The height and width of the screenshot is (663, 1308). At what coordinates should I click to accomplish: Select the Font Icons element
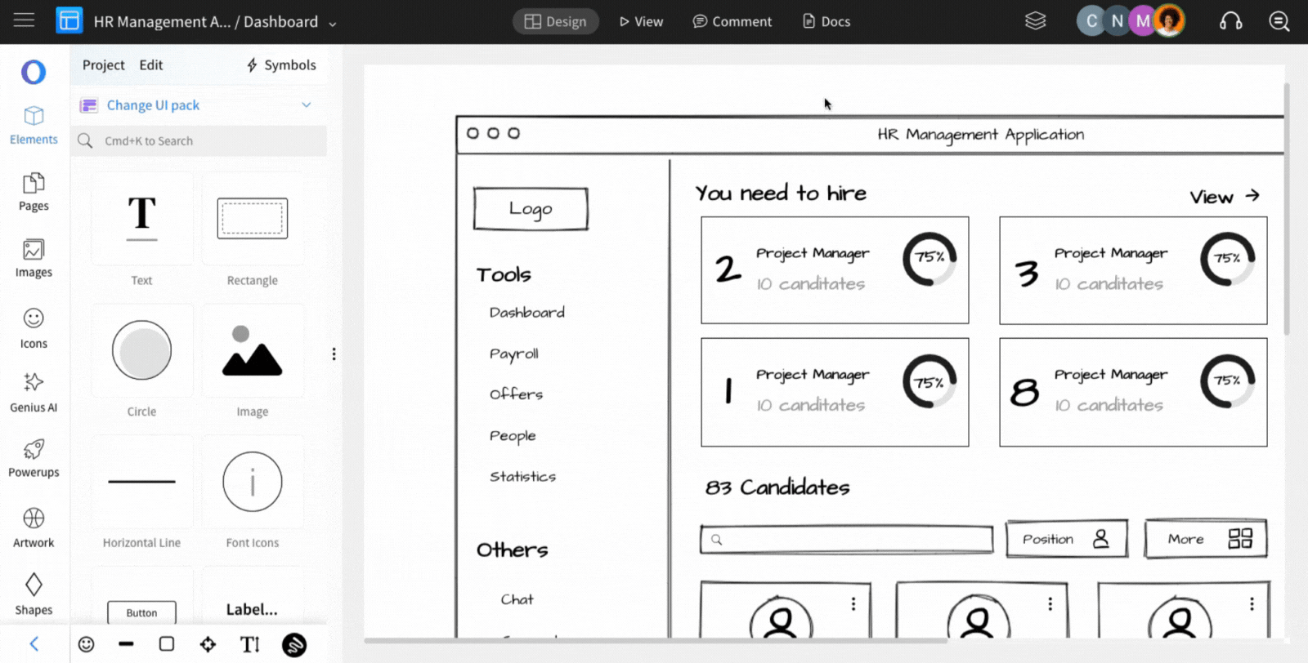point(253,482)
